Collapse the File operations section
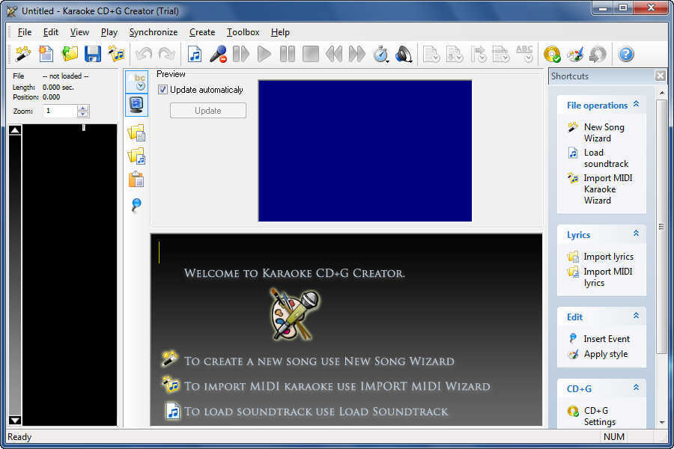Screen dimensions: 674x449 click(x=636, y=104)
